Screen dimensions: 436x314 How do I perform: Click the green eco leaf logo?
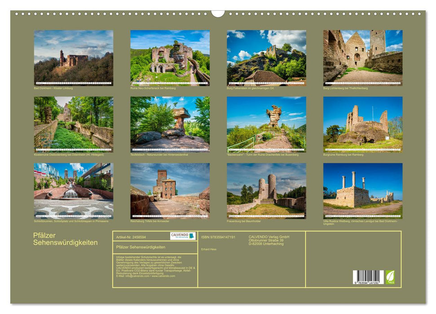pos(390,277)
